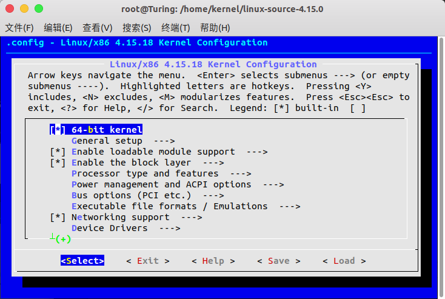Toggle the Networking support checkbox
This screenshot has height=299, width=445.
[58, 217]
